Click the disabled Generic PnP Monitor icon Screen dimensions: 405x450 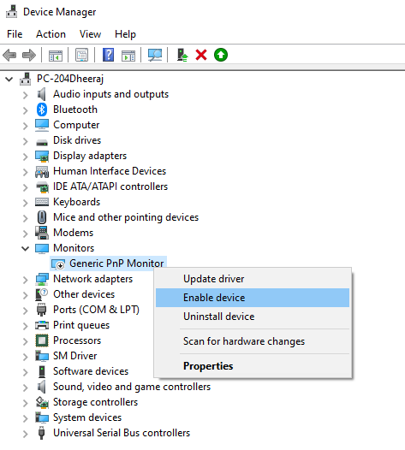[x=58, y=263]
